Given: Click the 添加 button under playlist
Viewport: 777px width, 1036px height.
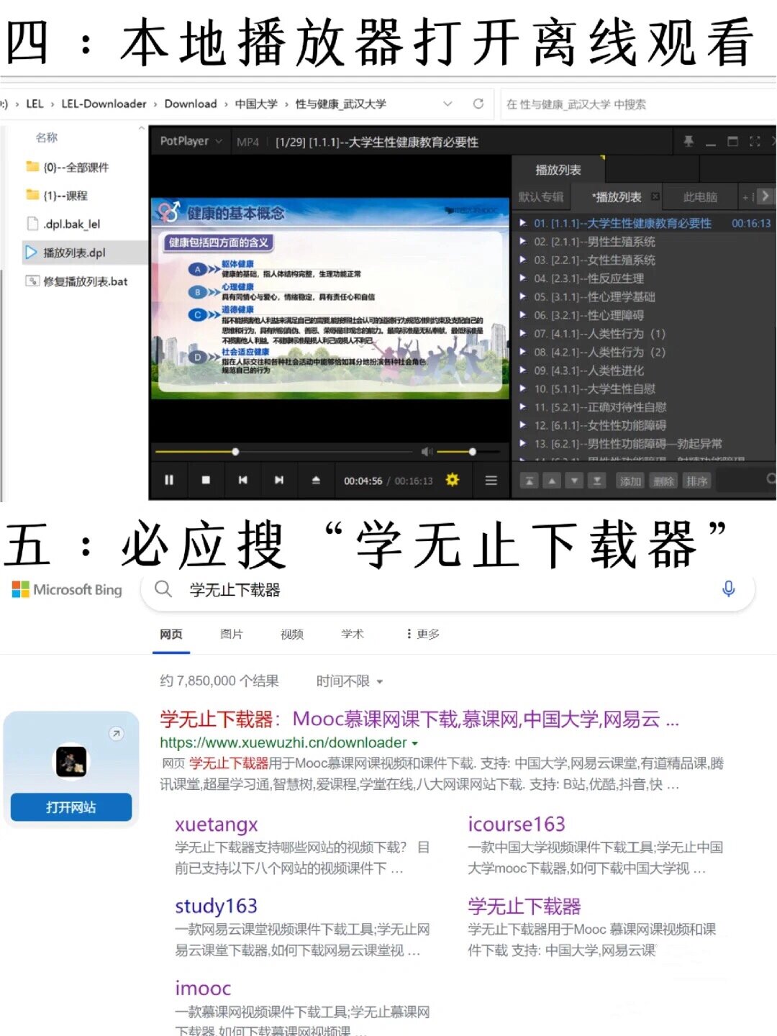Looking at the screenshot, I should pos(630,481).
